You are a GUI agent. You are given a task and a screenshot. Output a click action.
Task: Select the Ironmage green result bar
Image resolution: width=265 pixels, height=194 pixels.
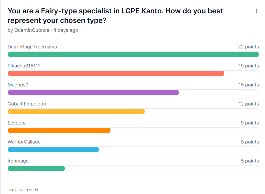[x=36, y=168]
